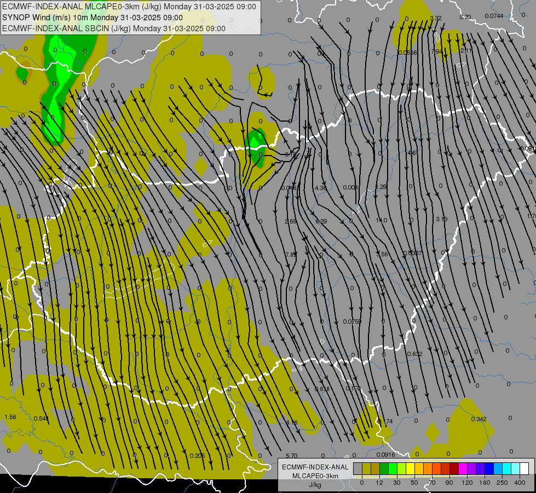
Task: Select the 6.29 map value
Action: click(x=321, y=221)
